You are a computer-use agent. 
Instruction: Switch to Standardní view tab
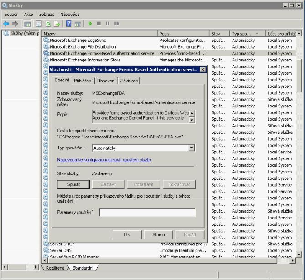click(x=83, y=268)
